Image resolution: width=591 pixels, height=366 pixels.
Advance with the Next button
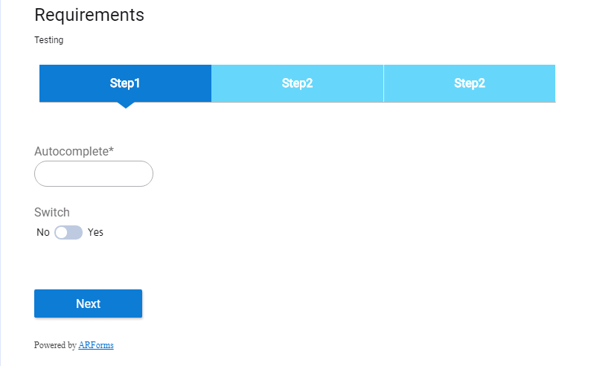(88, 304)
